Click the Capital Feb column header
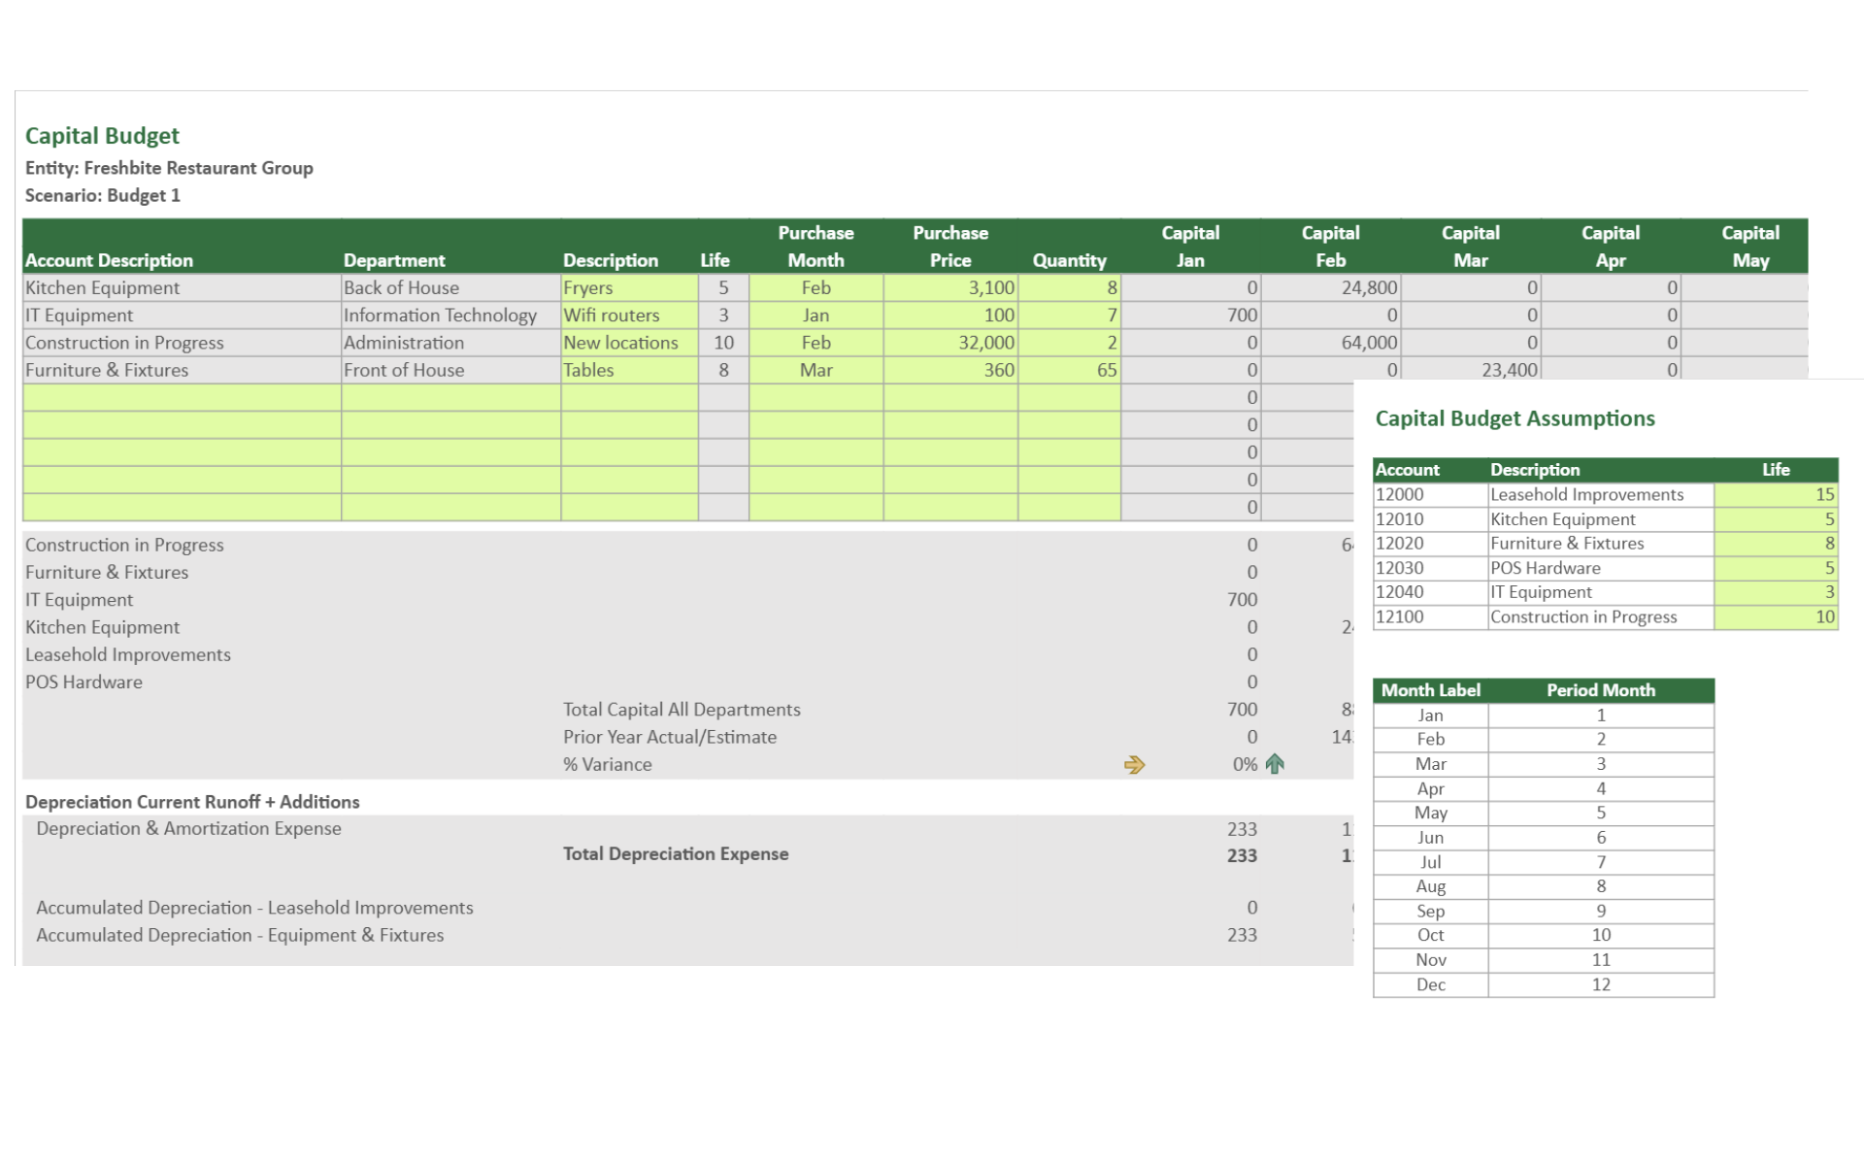The width and height of the screenshot is (1864, 1165). [1330, 247]
